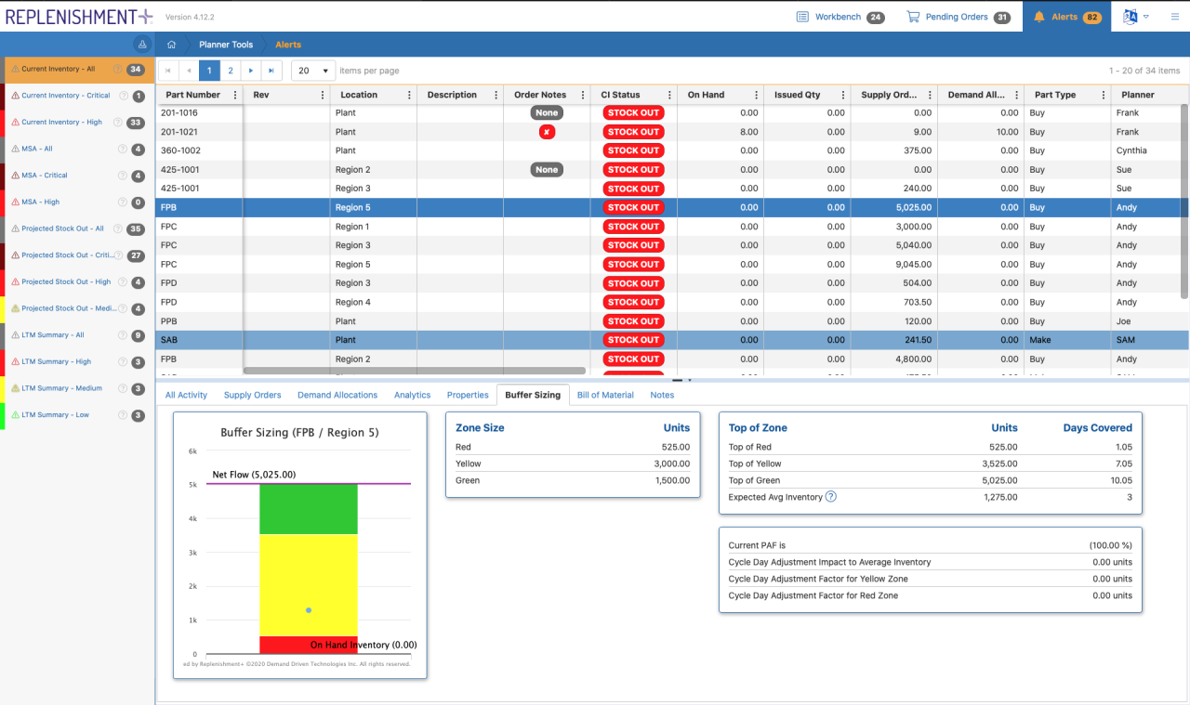Viewport: 1190px width, 705px height.
Task: Click the home icon in breadcrumb
Action: (171, 45)
